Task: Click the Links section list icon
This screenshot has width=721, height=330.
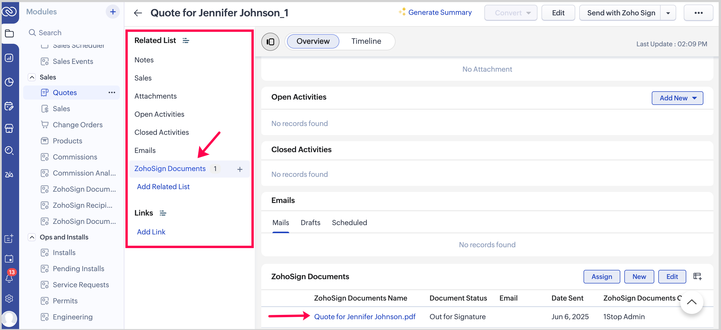Action: click(163, 213)
